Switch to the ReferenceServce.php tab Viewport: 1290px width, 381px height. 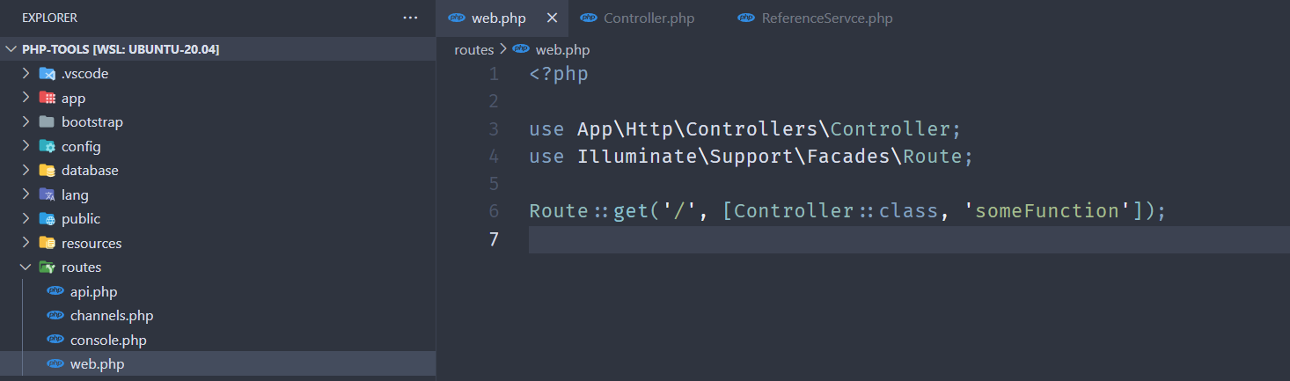(826, 18)
